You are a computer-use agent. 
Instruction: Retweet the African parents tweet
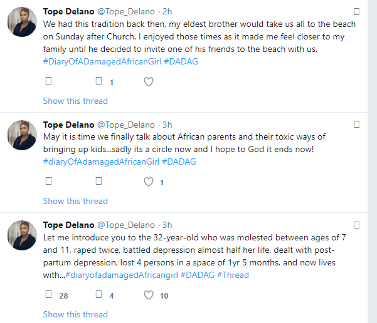point(98,182)
